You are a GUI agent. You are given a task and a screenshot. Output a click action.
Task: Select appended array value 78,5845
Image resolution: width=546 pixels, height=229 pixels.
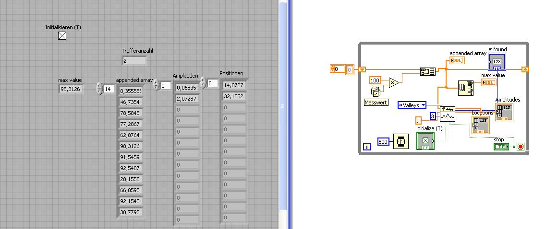tap(131, 113)
